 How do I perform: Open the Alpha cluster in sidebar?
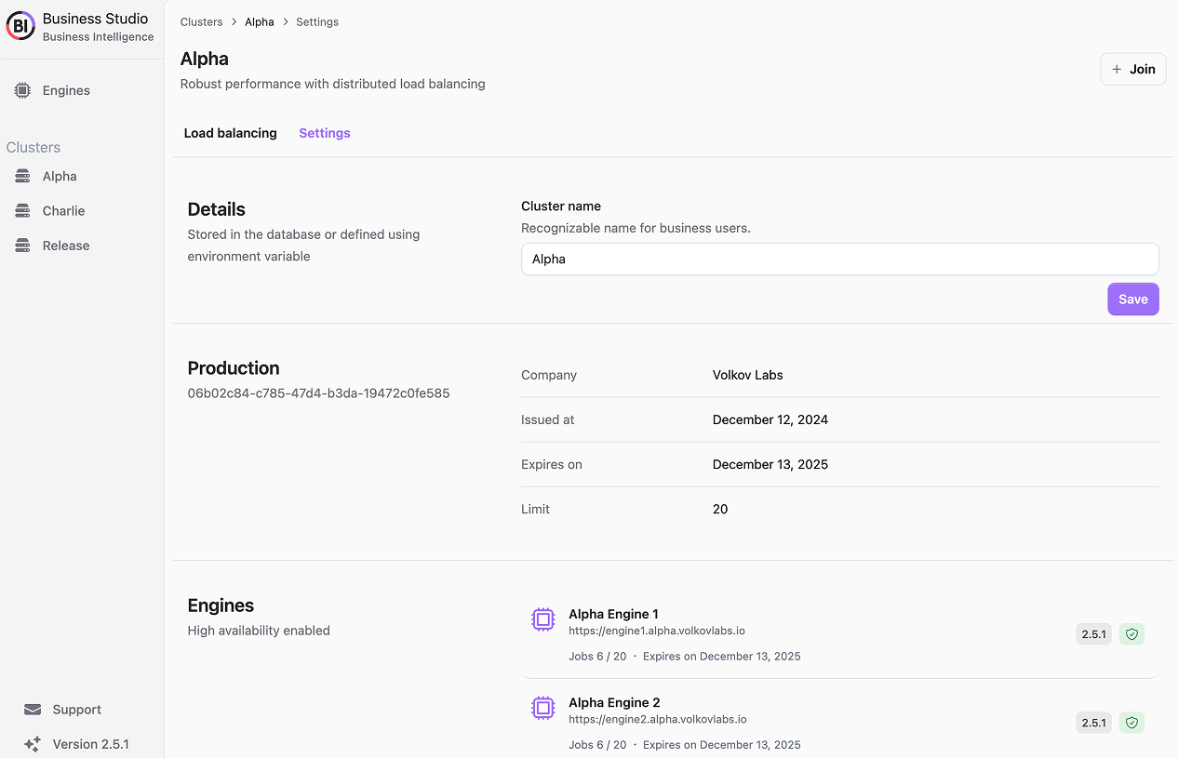(x=60, y=176)
